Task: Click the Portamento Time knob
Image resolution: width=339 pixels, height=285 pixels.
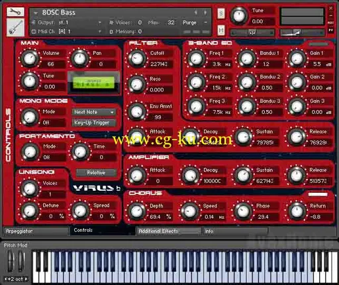Action: pyautogui.click(x=80, y=152)
